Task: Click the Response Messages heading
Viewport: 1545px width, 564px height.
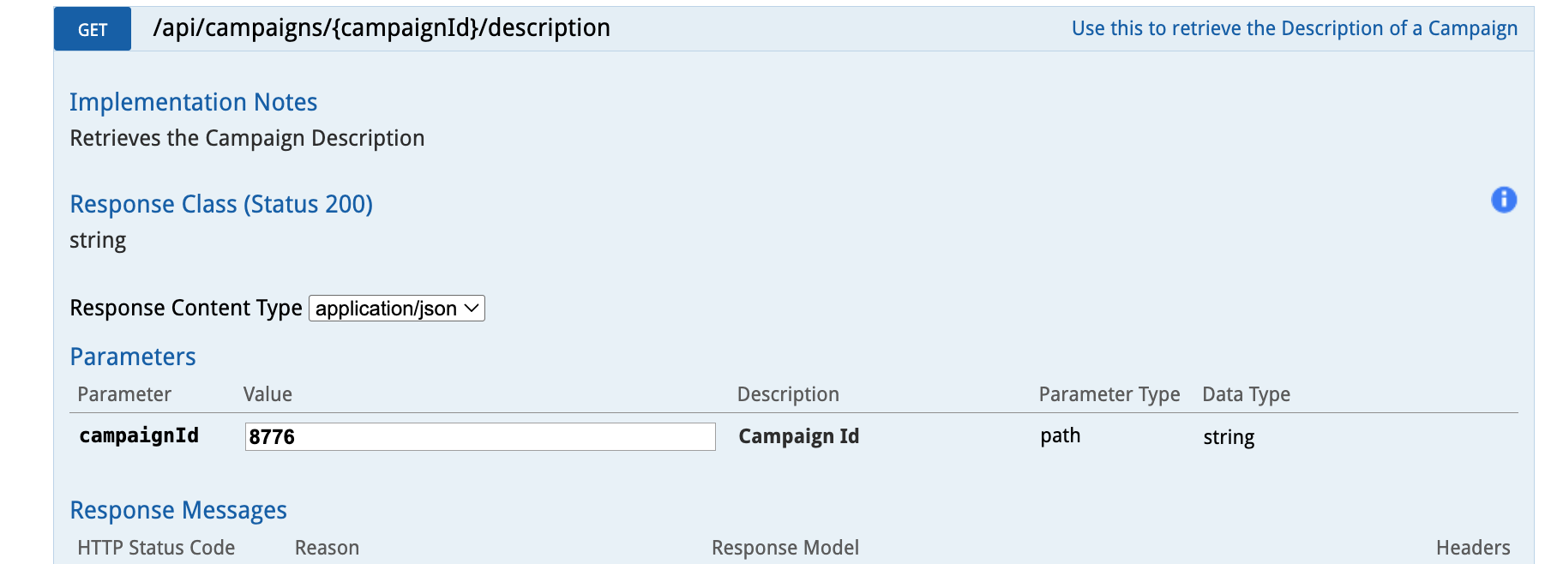Action: point(178,510)
